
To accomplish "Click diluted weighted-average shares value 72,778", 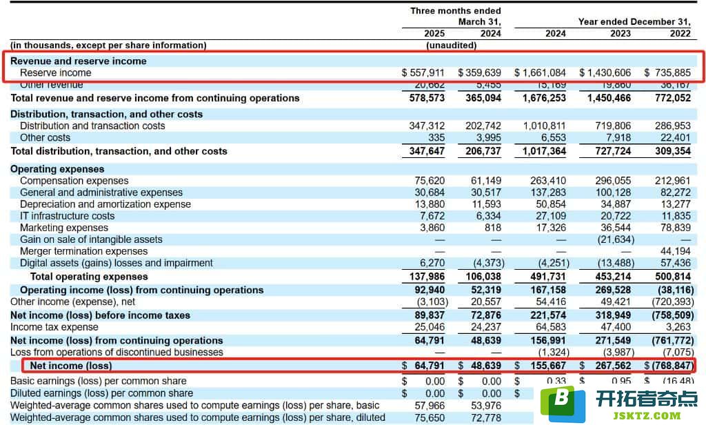I will point(486,418).
